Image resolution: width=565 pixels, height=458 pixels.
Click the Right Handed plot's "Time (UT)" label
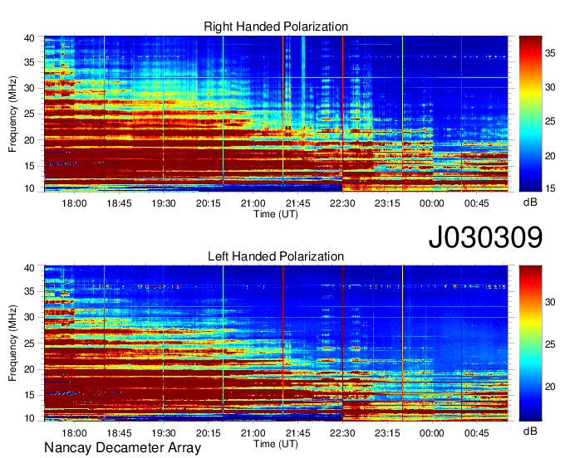tap(276, 214)
